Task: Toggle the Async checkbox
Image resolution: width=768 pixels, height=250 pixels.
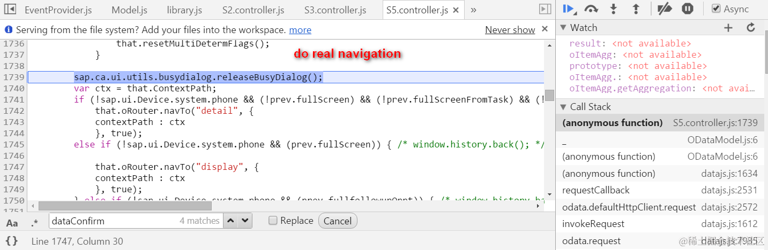Action: [716, 9]
